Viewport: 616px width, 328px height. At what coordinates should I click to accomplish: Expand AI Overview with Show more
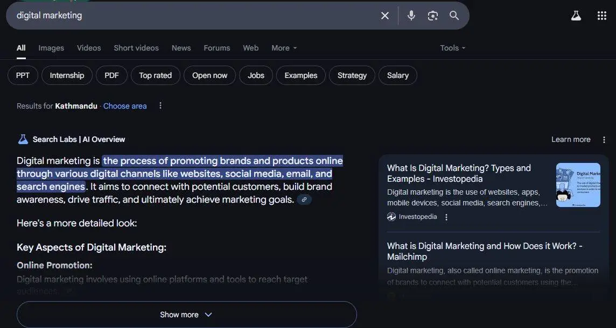tap(187, 315)
